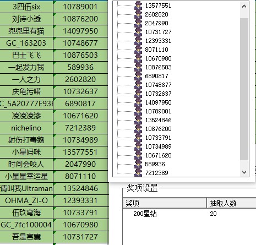The width and height of the screenshot is (256, 245).
Task: Select the user icon next to 10670980
Action: point(138,58)
